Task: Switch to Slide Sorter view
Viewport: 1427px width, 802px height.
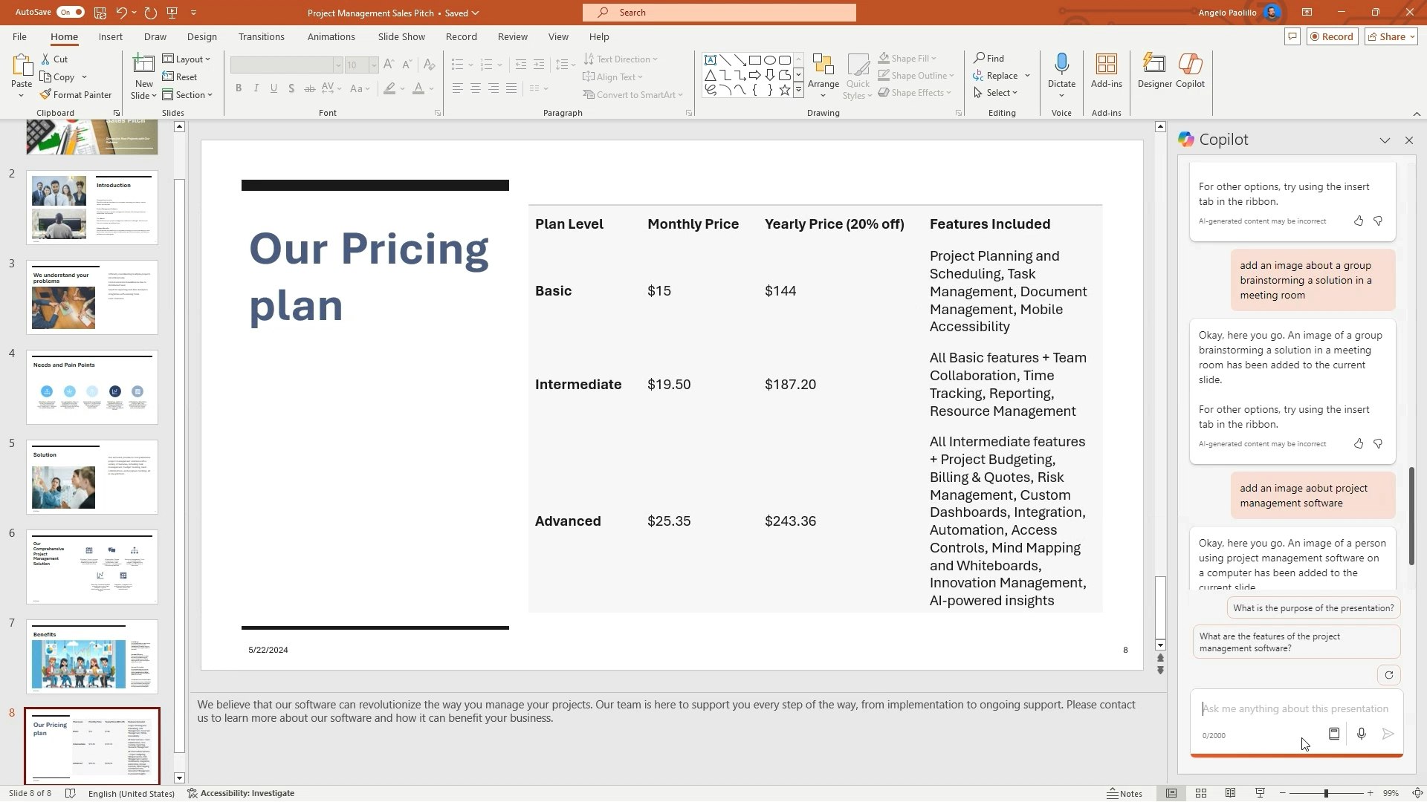Action: click(x=1200, y=793)
